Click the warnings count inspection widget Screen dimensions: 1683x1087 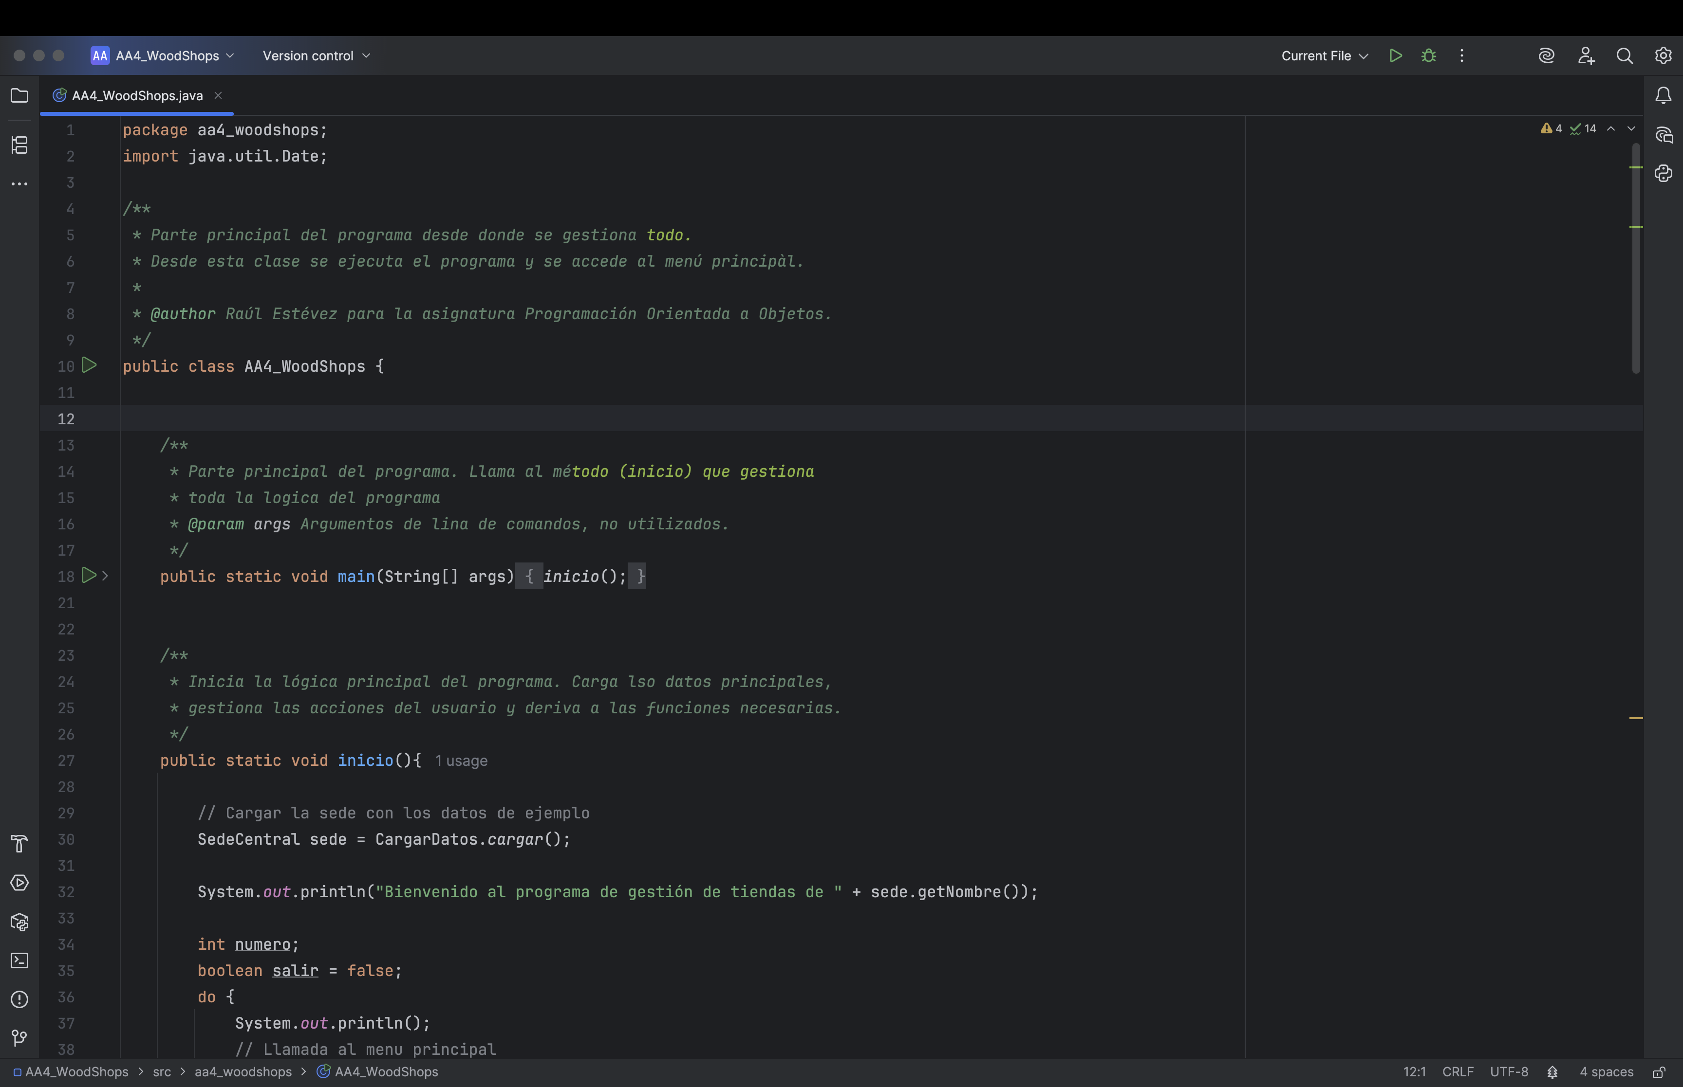(x=1552, y=128)
